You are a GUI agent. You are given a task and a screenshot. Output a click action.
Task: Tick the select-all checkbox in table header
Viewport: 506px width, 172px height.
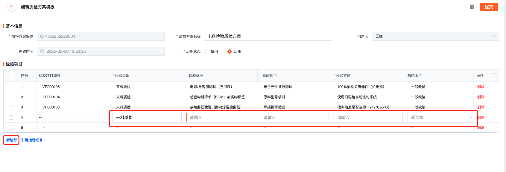tap(11, 76)
